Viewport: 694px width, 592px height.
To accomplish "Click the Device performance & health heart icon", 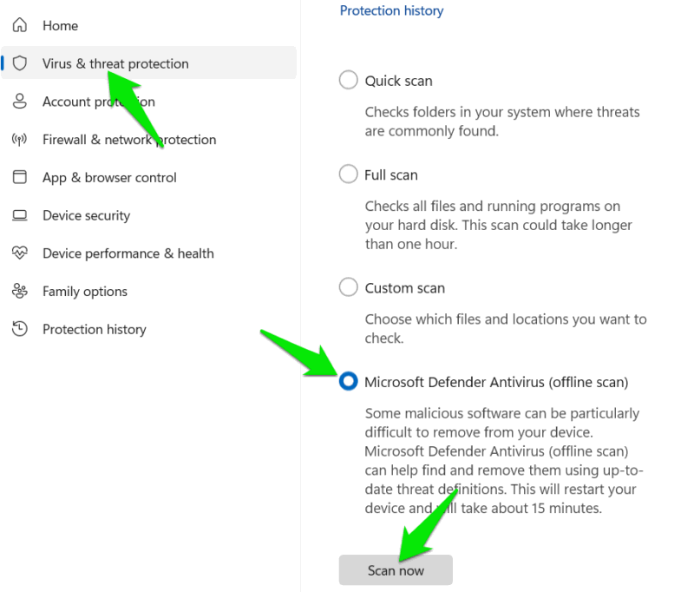I will tap(19, 253).
